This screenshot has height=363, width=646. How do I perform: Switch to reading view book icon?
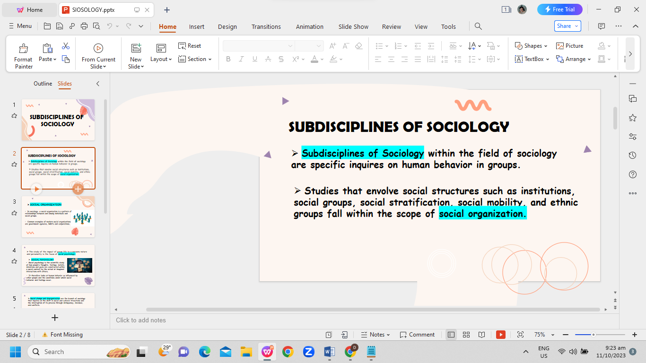click(x=481, y=335)
